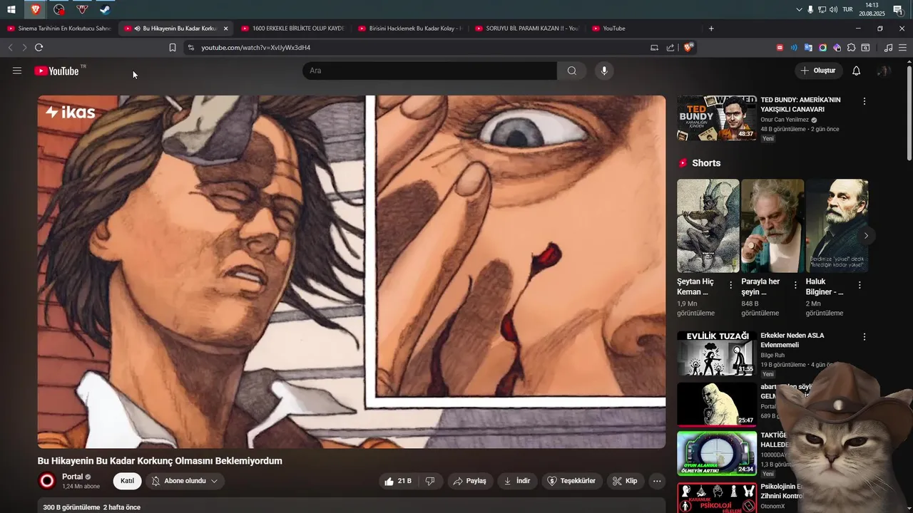Open Brave Shields lion icon
This screenshot has width=913, height=513.
(x=688, y=48)
